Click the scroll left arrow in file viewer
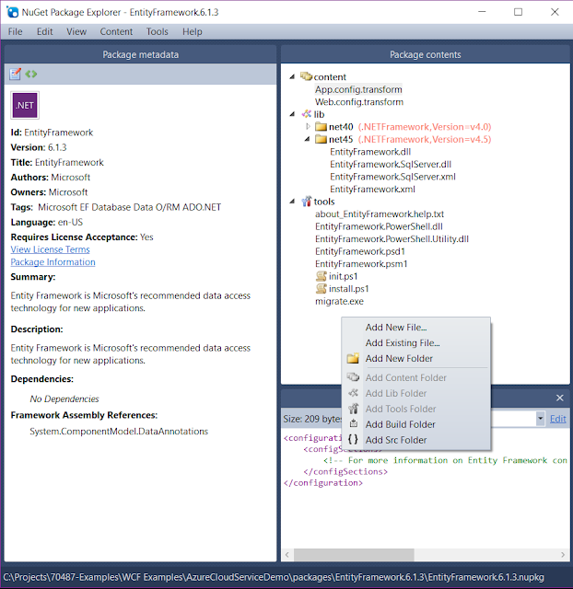The height and width of the screenshot is (589, 573). coord(287,554)
